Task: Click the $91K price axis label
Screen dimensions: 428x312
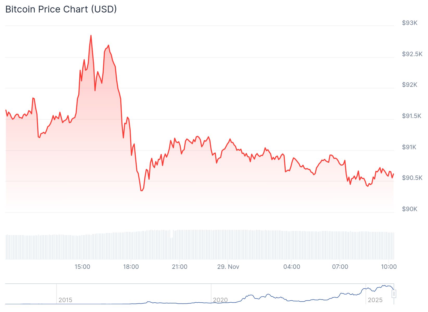Action: tap(409, 147)
